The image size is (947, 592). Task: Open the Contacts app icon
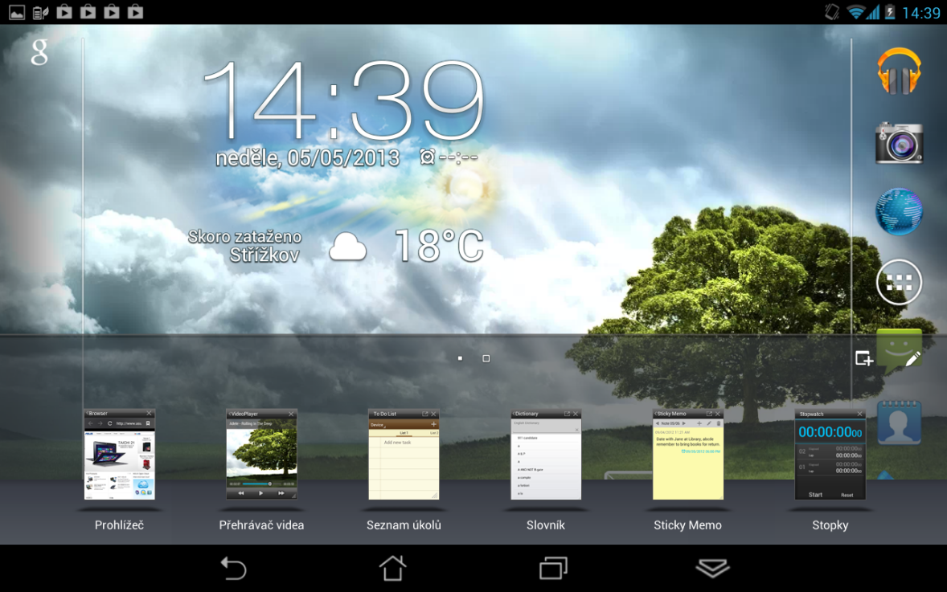pyautogui.click(x=899, y=423)
